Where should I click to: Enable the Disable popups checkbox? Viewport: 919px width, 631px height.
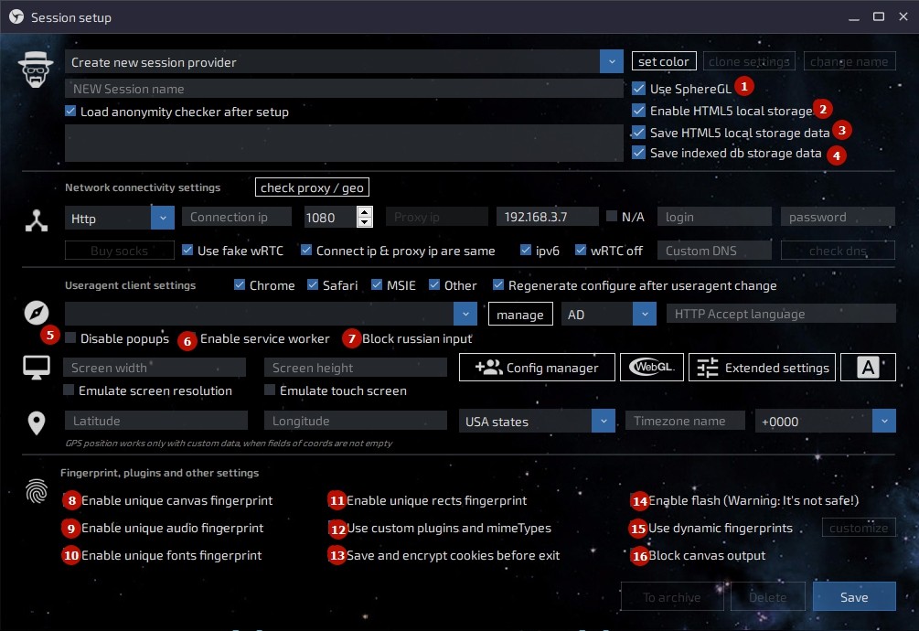coord(70,338)
